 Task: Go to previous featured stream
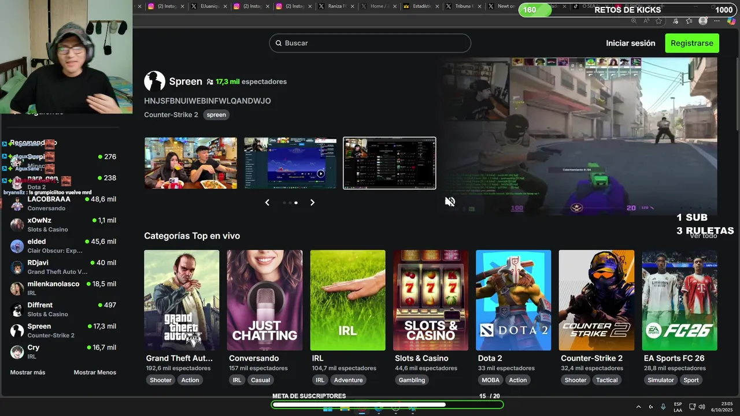point(267,202)
